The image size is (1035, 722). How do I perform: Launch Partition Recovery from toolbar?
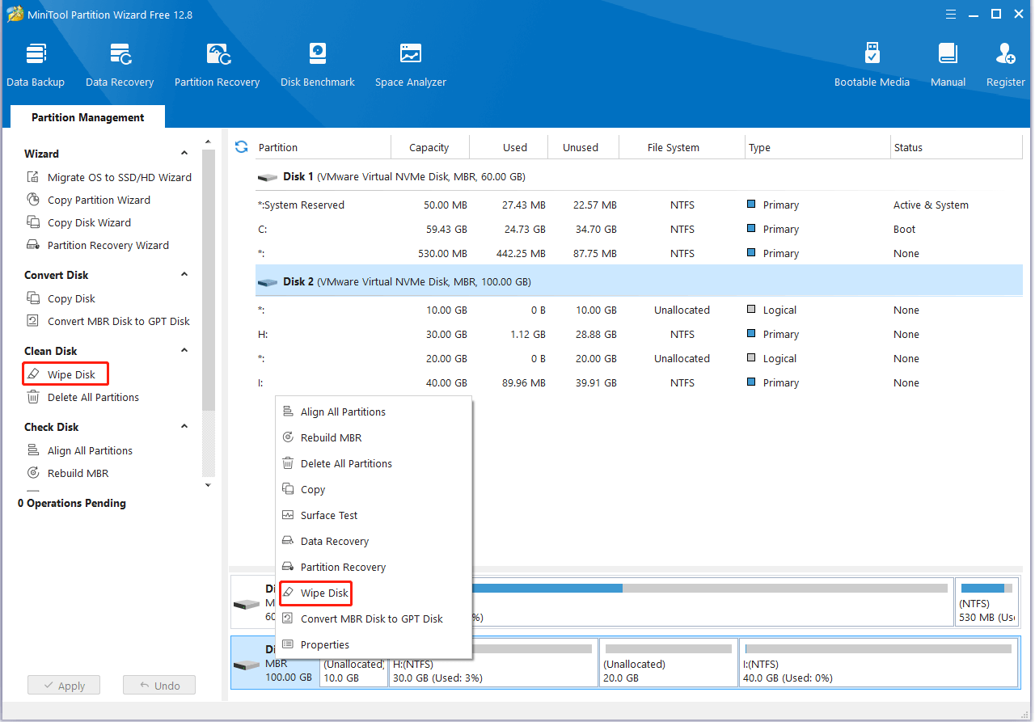pyautogui.click(x=217, y=65)
